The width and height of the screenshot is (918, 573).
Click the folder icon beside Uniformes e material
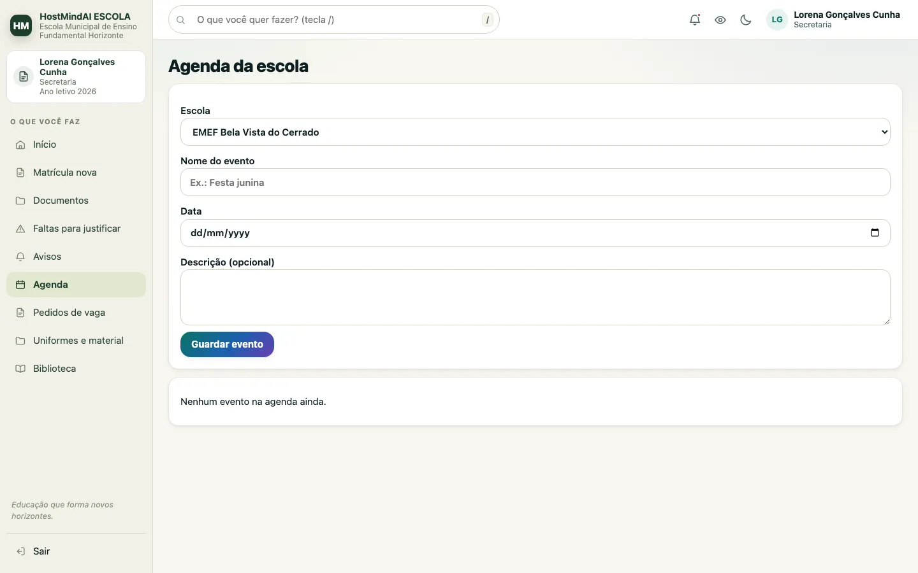coord(20,341)
